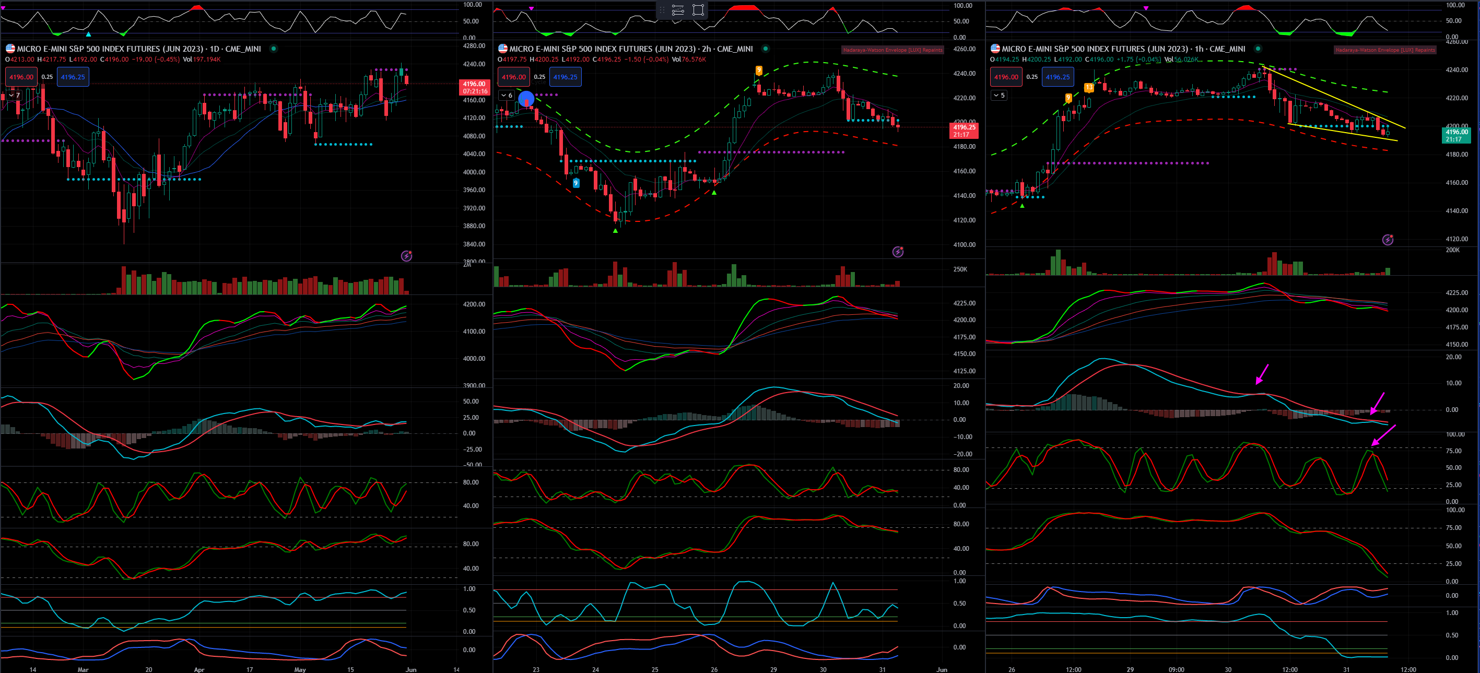Click the red 4196.00 sell button on 1D chart
Screen dimensions: 1480x673
(21, 77)
